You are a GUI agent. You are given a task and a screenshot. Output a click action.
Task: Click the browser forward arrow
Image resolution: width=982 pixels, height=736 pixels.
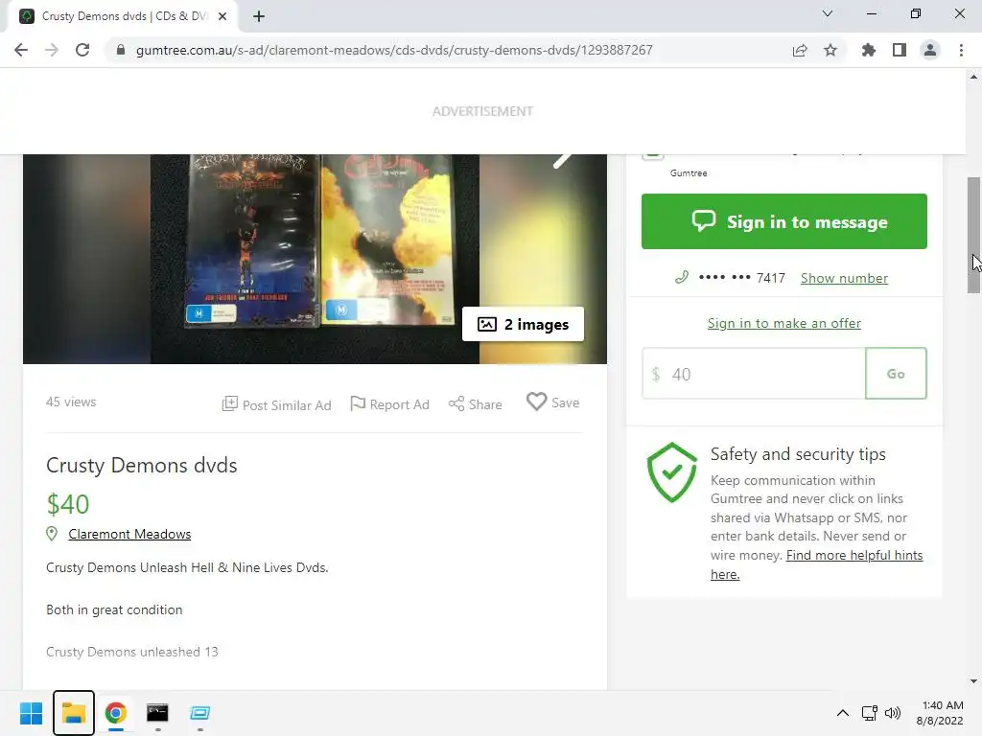(52, 50)
